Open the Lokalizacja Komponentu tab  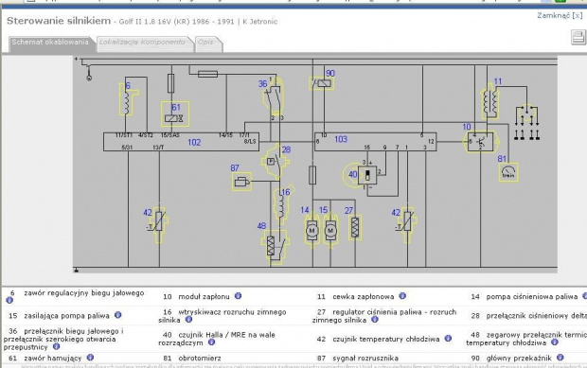(x=142, y=43)
